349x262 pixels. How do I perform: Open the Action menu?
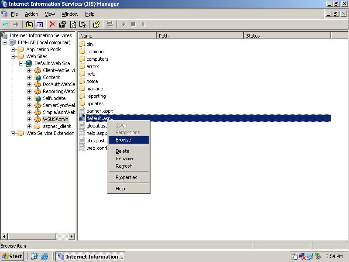(31, 14)
